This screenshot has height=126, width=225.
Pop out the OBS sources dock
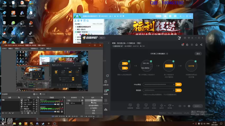pos(38,97)
